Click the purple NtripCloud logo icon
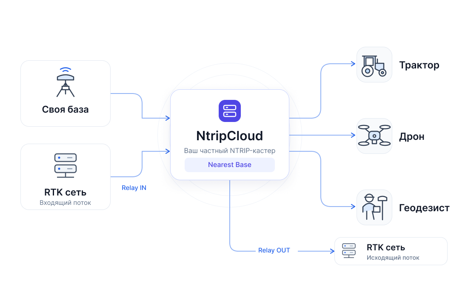 pos(229,111)
